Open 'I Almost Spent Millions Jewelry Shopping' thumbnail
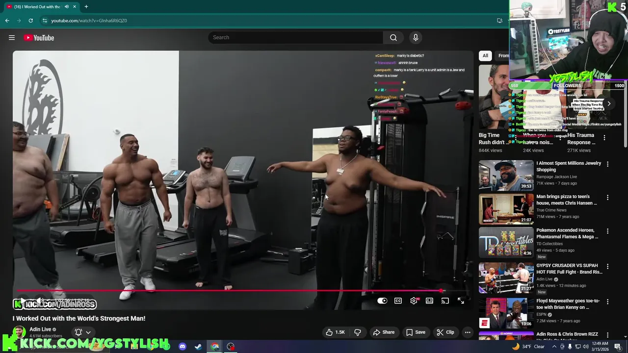The image size is (628, 353). (506, 175)
